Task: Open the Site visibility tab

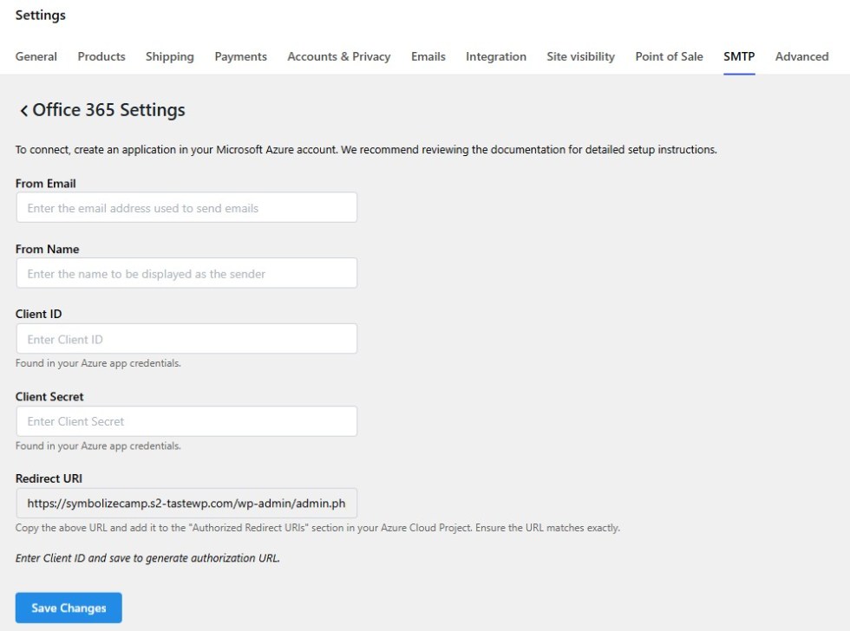Action: click(581, 56)
